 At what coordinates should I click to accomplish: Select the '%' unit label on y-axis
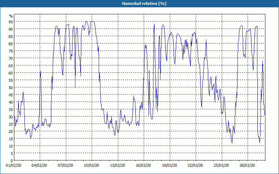click(x=11, y=16)
